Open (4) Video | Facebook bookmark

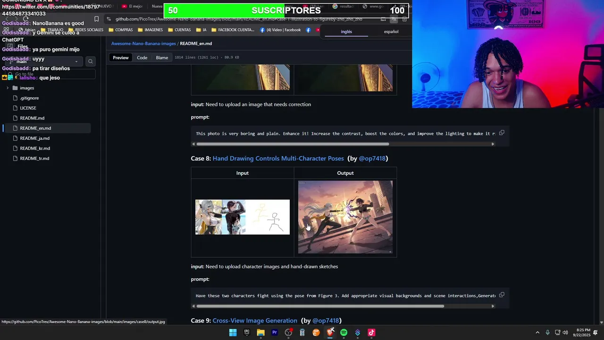pos(280,30)
